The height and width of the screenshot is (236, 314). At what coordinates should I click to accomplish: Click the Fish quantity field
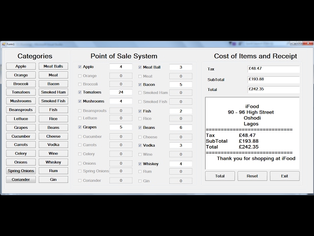[x=181, y=111]
